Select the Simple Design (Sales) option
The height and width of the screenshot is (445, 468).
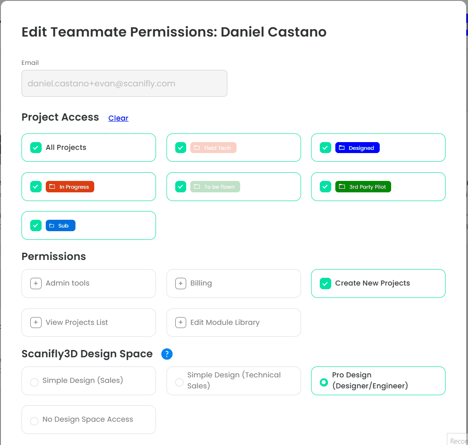click(34, 382)
